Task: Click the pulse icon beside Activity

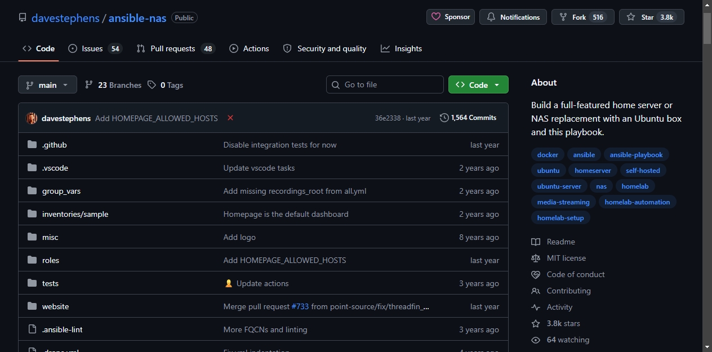Action: coord(536,307)
